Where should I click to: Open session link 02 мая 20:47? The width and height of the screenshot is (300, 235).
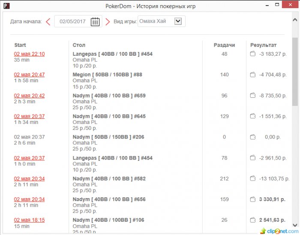point(29,75)
